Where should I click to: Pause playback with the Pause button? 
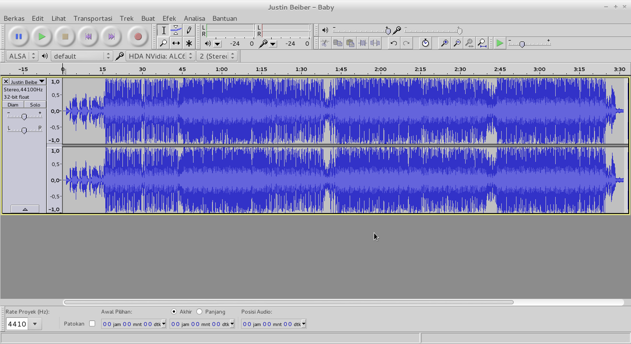[x=19, y=36]
